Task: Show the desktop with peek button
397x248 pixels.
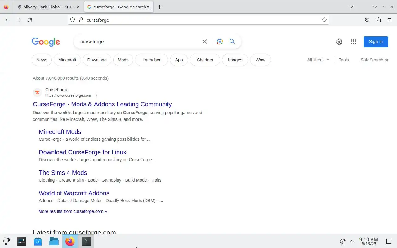Action: click(389, 241)
